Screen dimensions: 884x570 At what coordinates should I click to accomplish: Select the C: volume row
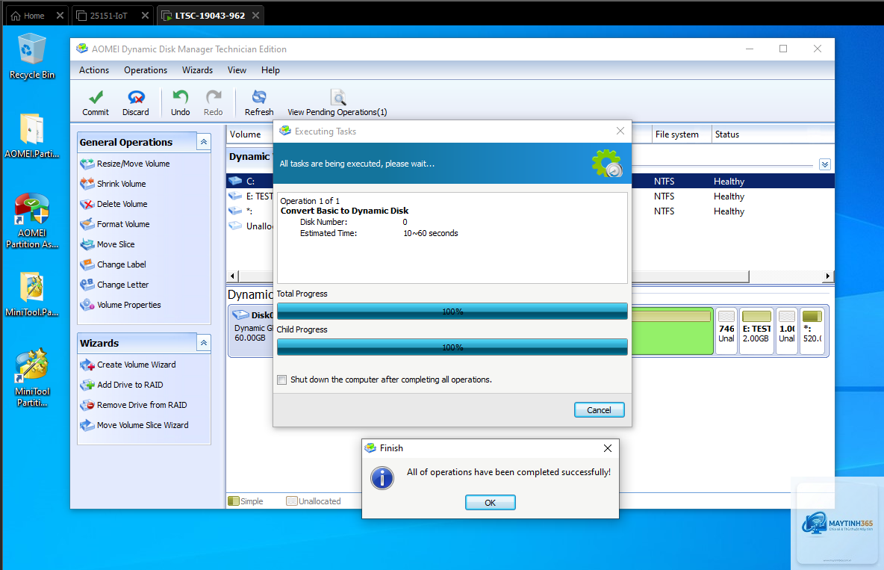(529, 181)
